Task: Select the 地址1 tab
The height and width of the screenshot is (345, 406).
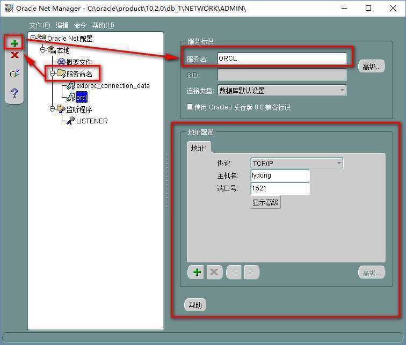Action: [199, 148]
